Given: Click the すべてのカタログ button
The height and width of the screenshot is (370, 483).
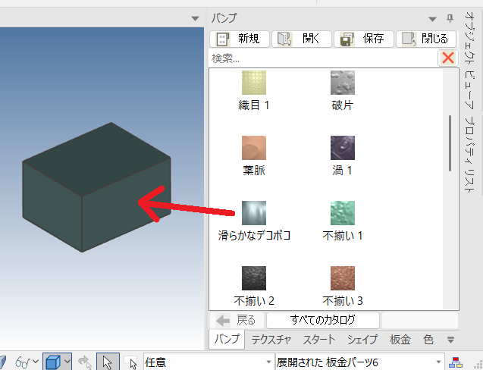Looking at the screenshot, I should (323, 321).
